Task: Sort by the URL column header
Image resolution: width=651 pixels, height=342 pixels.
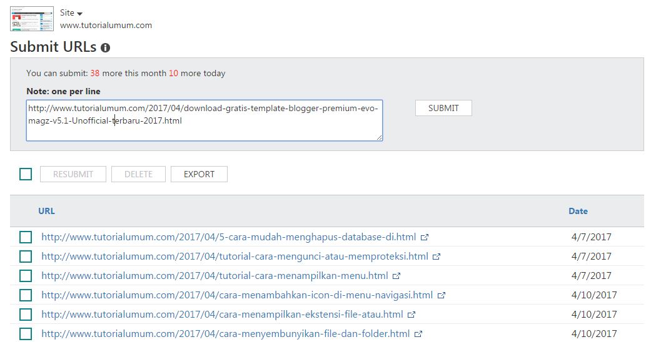Action: pyautogui.click(x=46, y=211)
